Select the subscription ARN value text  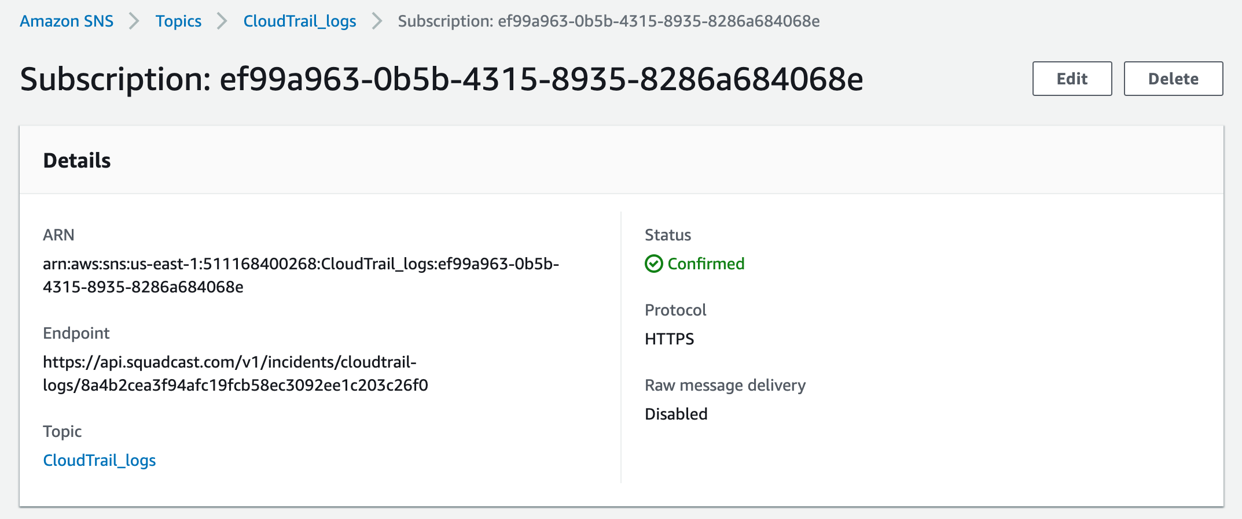pos(301,275)
